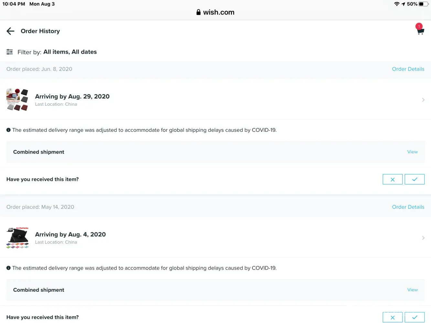Image resolution: width=431 pixels, height=323 pixels.
Task: Select 'Arriving by Aug. 4, 2020' text
Action: 70,234
